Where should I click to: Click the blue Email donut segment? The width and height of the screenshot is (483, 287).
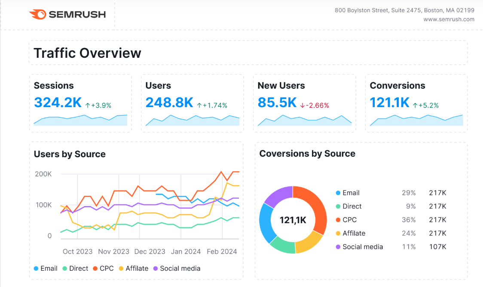265,223
